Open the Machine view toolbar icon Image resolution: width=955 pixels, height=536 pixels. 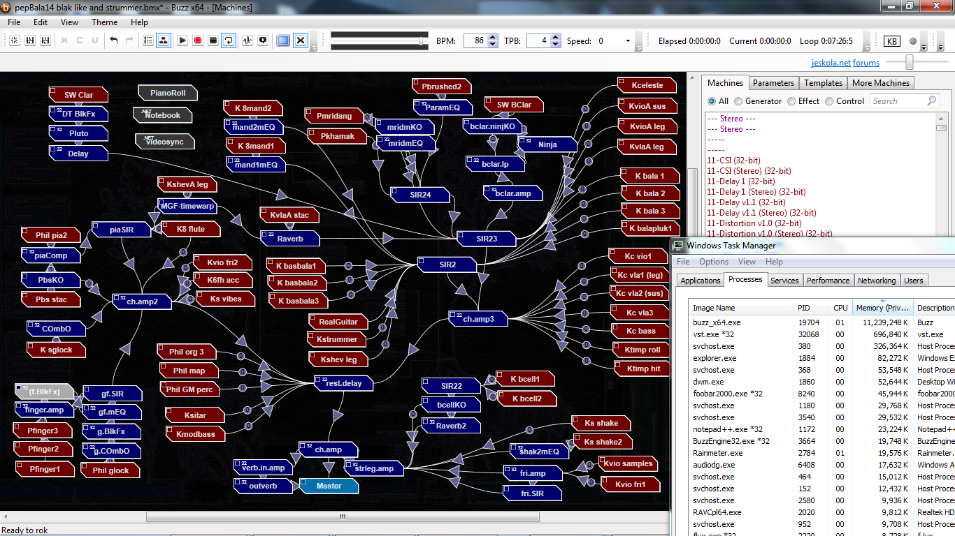coord(164,40)
